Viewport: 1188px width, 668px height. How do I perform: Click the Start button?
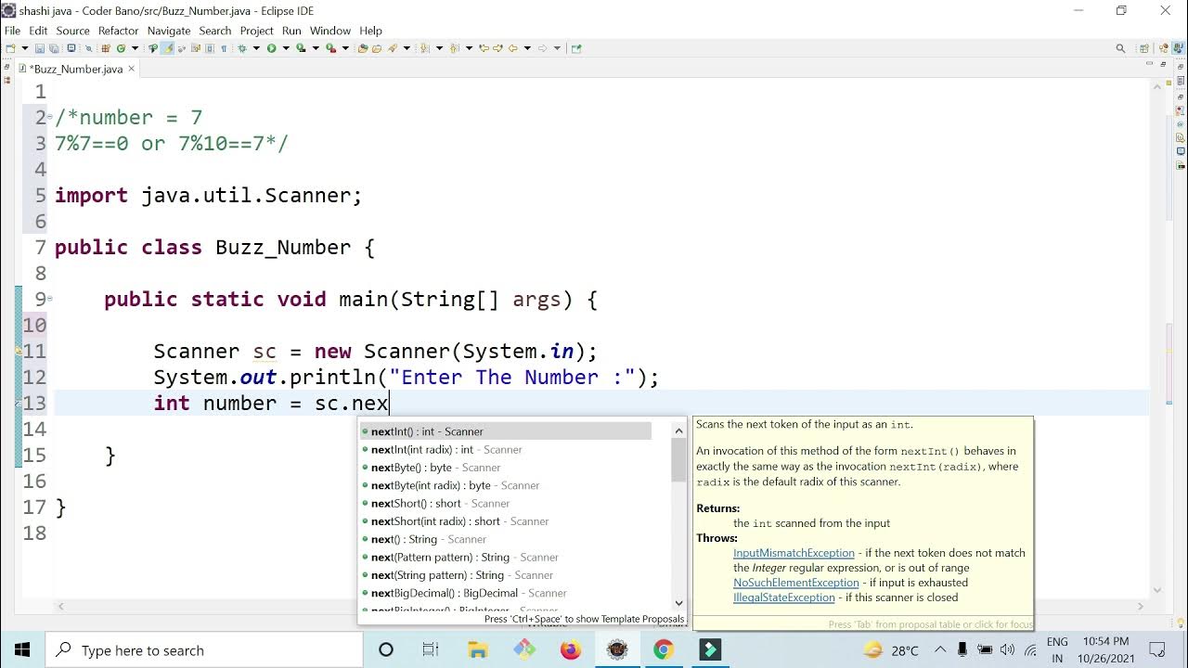[22, 650]
